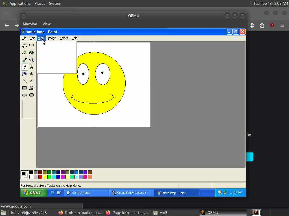Activate the Pick Color eyedropper tool
The height and width of the screenshot is (216, 289).
click(x=25, y=60)
